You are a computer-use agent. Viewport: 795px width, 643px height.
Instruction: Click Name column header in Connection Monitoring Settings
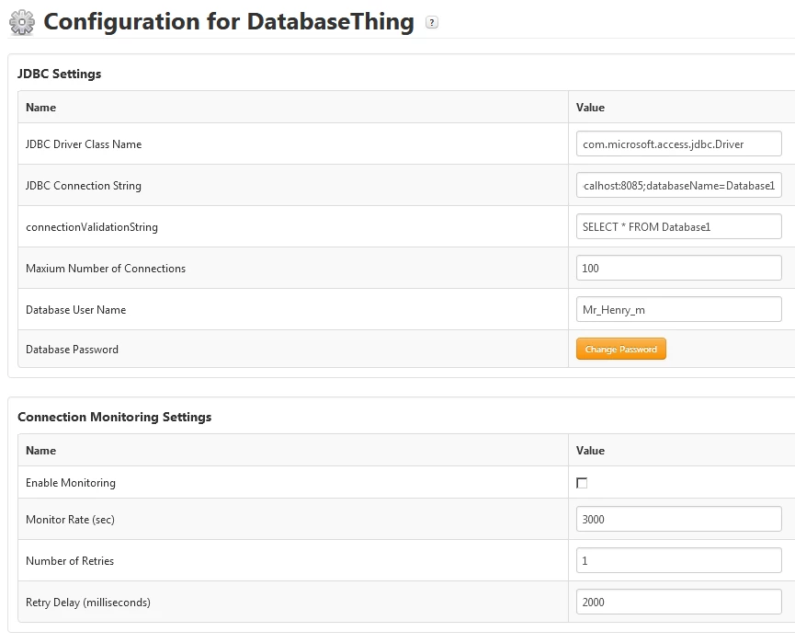coord(41,451)
